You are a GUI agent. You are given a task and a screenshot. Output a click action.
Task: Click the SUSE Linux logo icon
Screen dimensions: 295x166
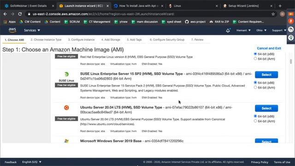(66, 74)
